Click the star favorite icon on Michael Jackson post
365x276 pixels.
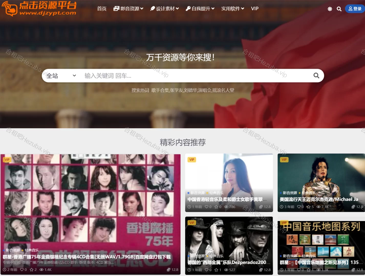(x=308, y=207)
